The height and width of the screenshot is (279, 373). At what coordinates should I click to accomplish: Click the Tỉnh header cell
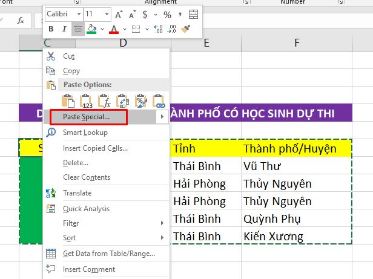[x=206, y=148]
